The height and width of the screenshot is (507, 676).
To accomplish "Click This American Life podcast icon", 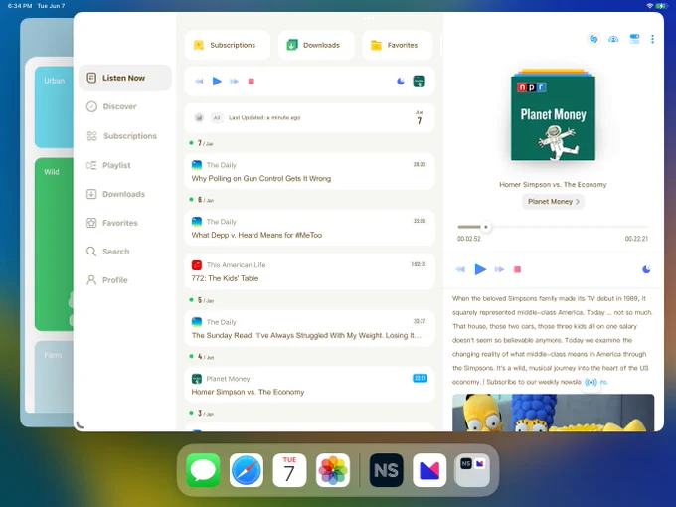I will (197, 265).
